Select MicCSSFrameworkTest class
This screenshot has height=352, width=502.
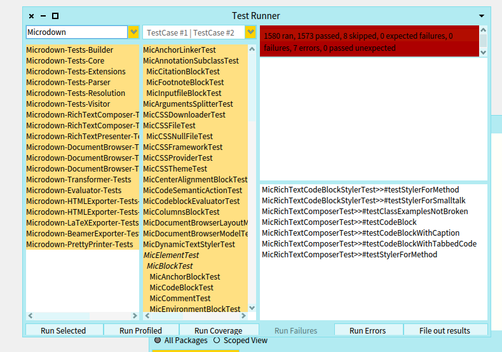pos(195,147)
